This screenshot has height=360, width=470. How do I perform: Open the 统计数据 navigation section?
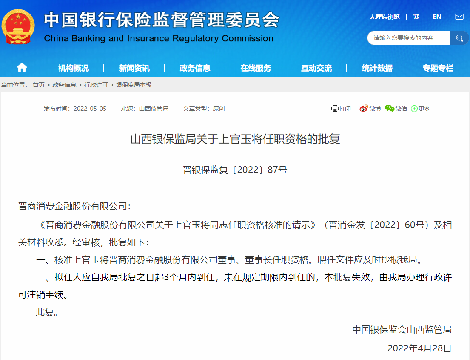click(x=377, y=67)
